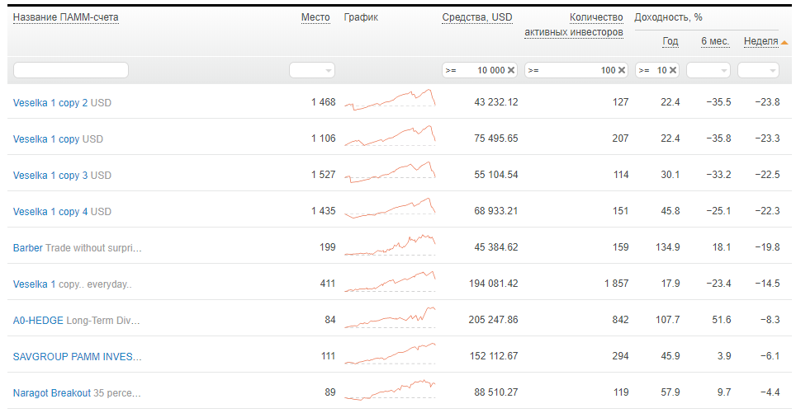The image size is (796, 413).
Task: Open the Неделя filter dropdown
Action: coord(758,70)
